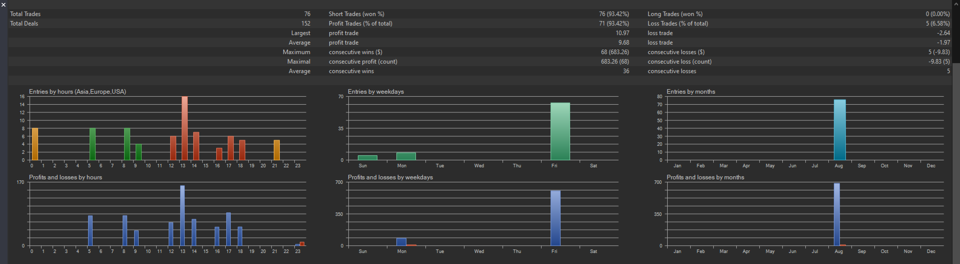Click the 'consecutive loss (count)' label
Screen dimensions: 960x264
(x=679, y=62)
